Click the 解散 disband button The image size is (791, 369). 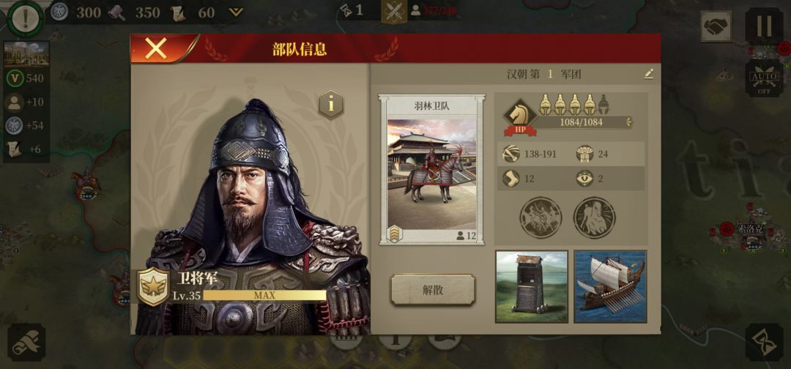pos(433,290)
